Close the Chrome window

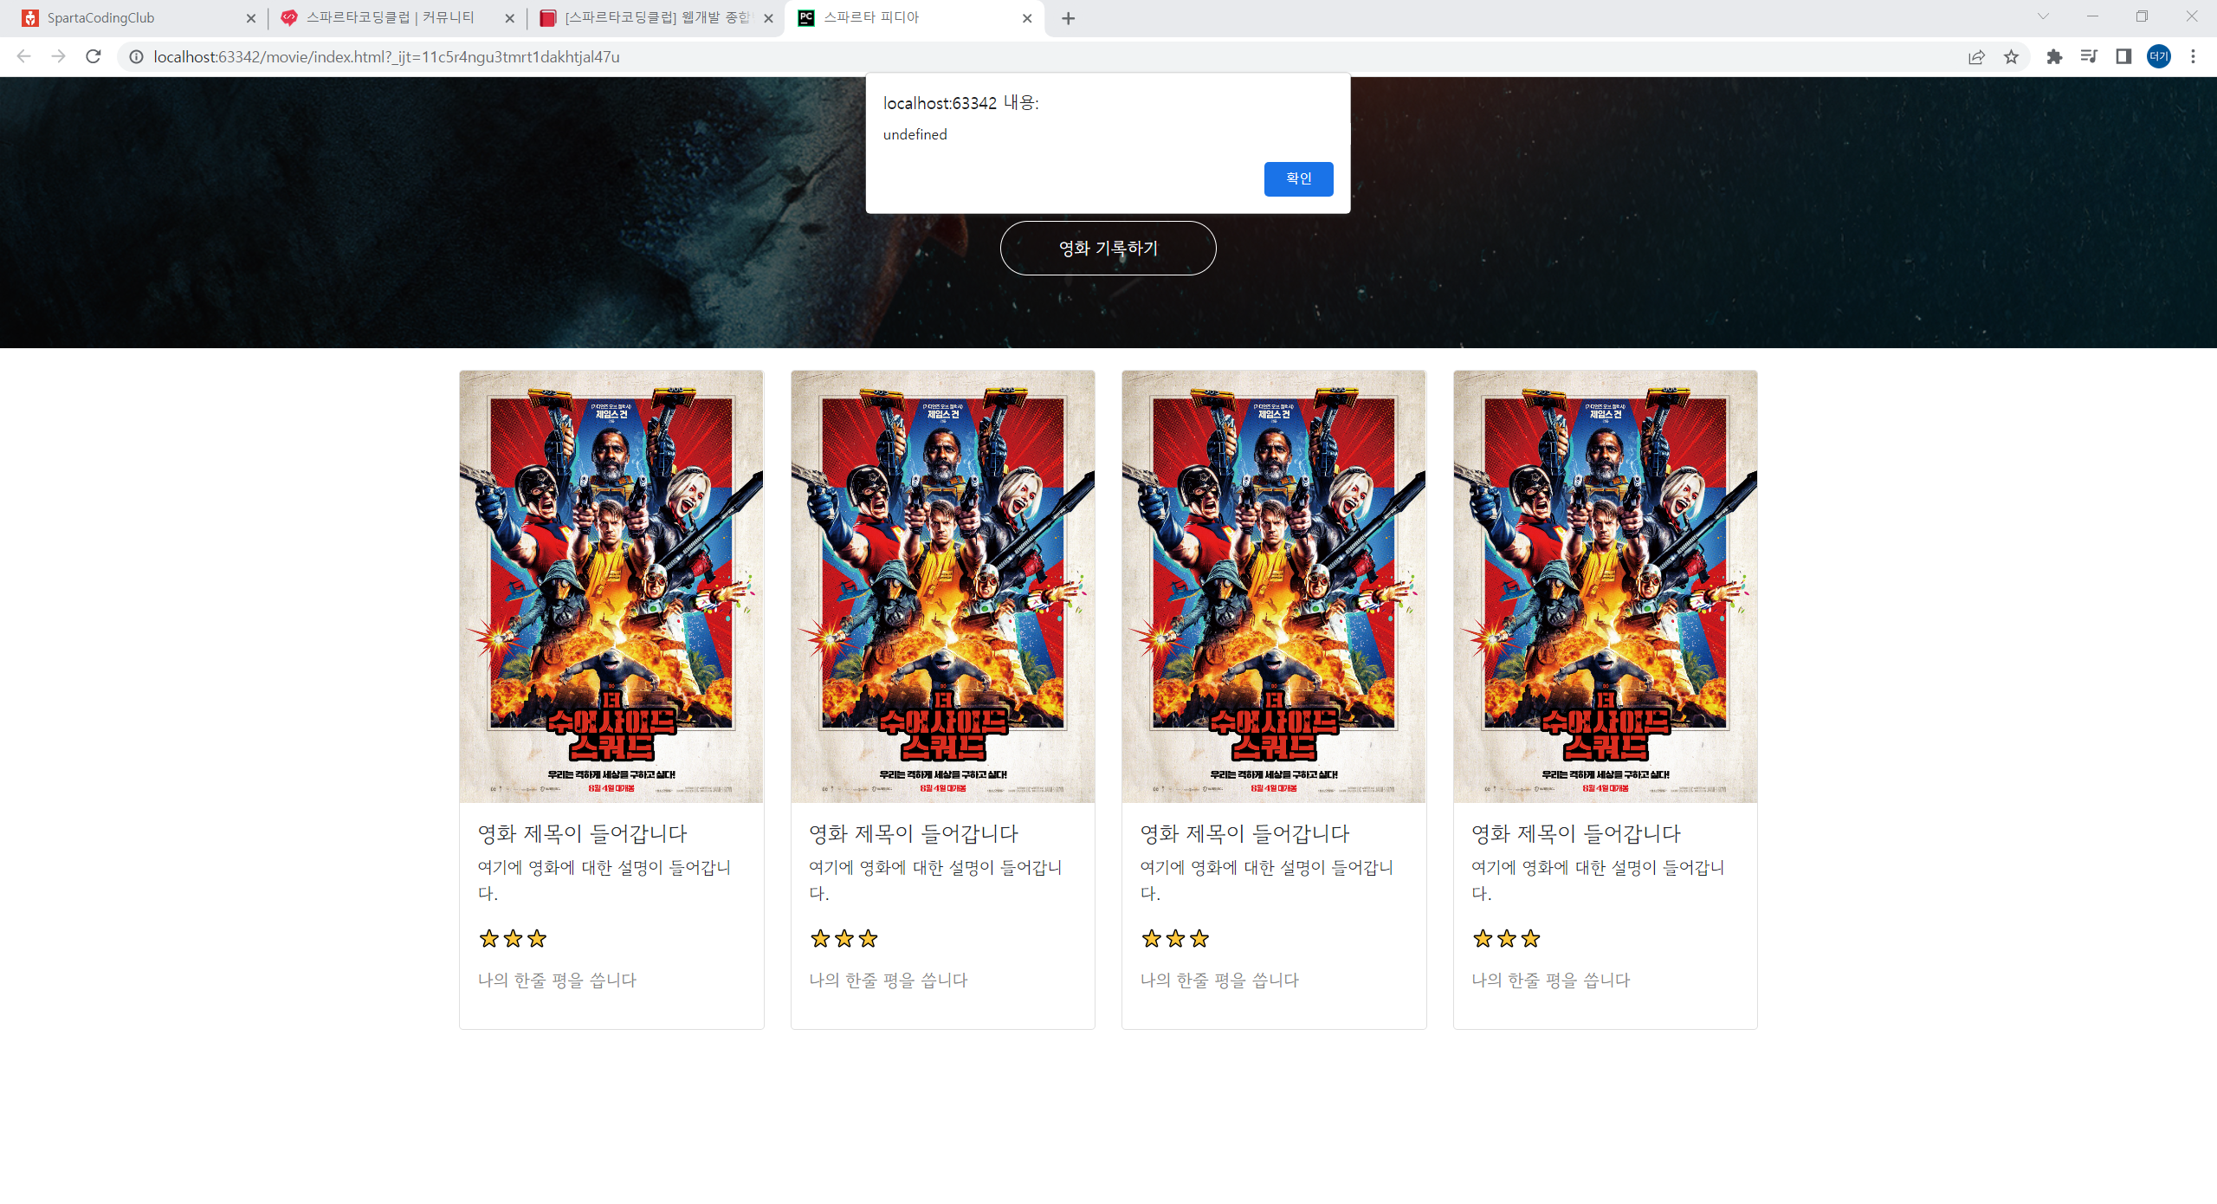pyautogui.click(x=2192, y=16)
